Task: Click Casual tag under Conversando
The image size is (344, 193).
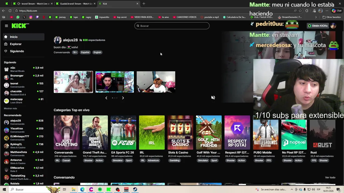Action: tap(66, 160)
